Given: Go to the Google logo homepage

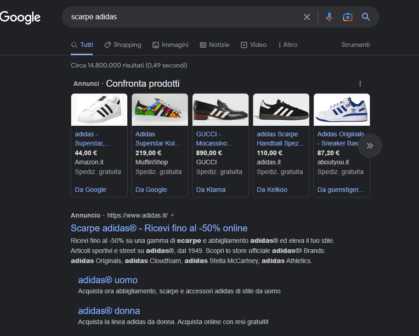Looking at the screenshot, I should [x=20, y=17].
